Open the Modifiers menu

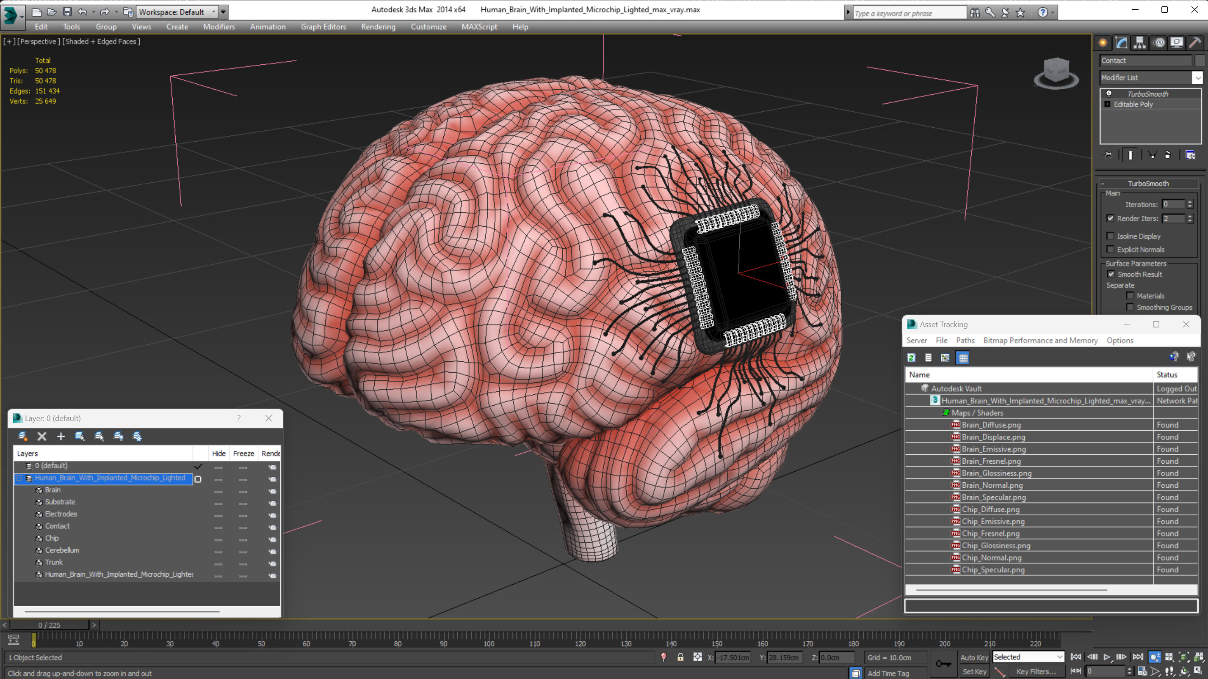tap(218, 27)
